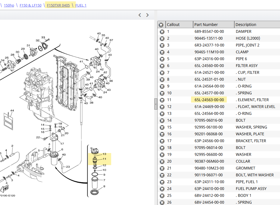This screenshot has height=205, width=280.
Task: Select part number 63P-24566-00-00
Action: [209, 141]
